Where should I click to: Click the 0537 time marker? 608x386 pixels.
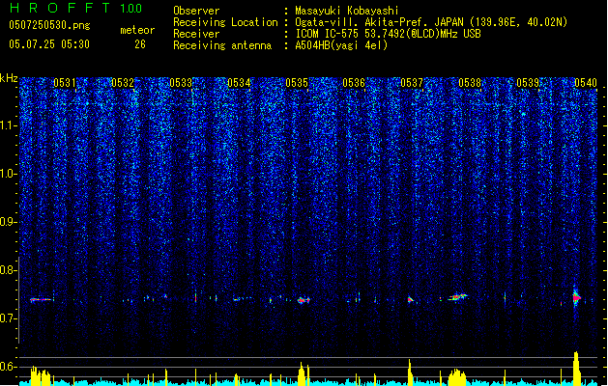(412, 83)
